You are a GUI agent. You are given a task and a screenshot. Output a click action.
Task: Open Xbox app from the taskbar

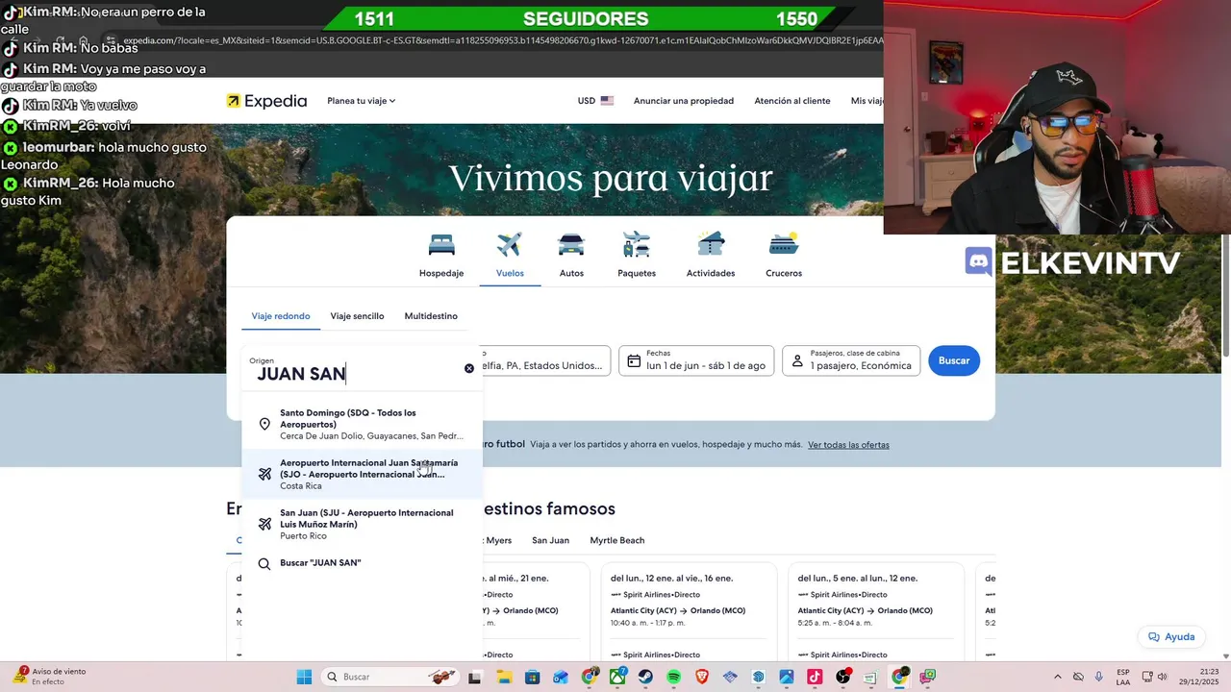(x=617, y=677)
